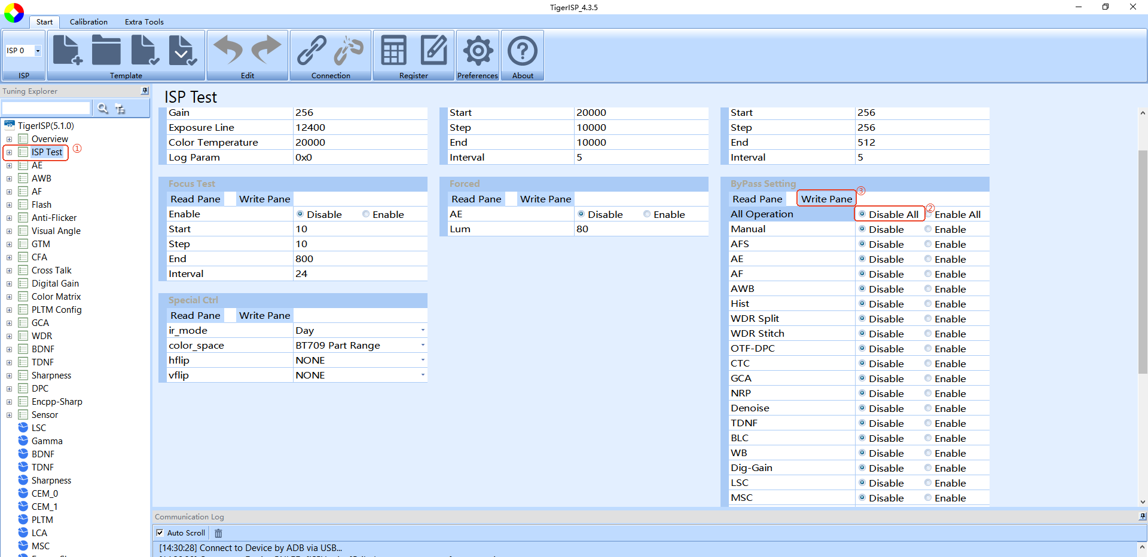
Task: Click the disconnect broken-link icon
Action: point(349,50)
